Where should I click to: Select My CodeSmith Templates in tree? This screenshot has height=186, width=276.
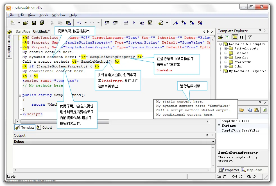(x=247, y=71)
